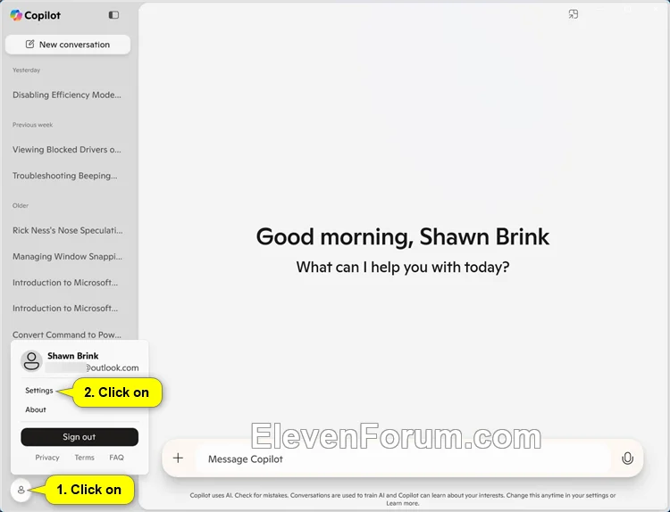Image resolution: width=670 pixels, height=512 pixels.
Task: Click the Copilot logo icon
Action: [x=16, y=15]
